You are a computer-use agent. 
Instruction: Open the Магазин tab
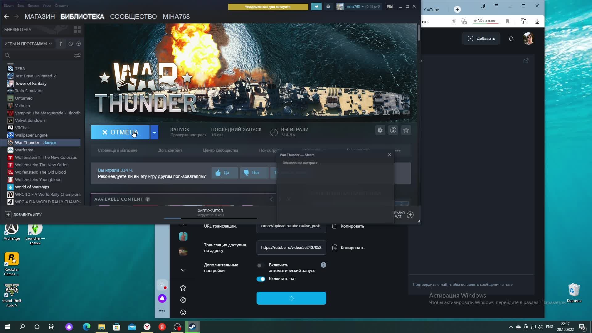(x=39, y=17)
